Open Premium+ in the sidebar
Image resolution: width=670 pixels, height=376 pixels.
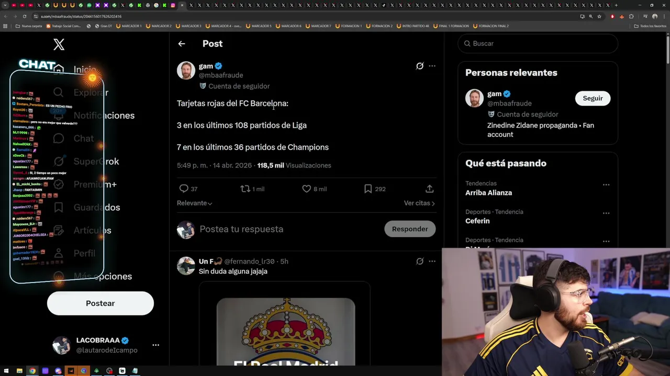point(85,184)
